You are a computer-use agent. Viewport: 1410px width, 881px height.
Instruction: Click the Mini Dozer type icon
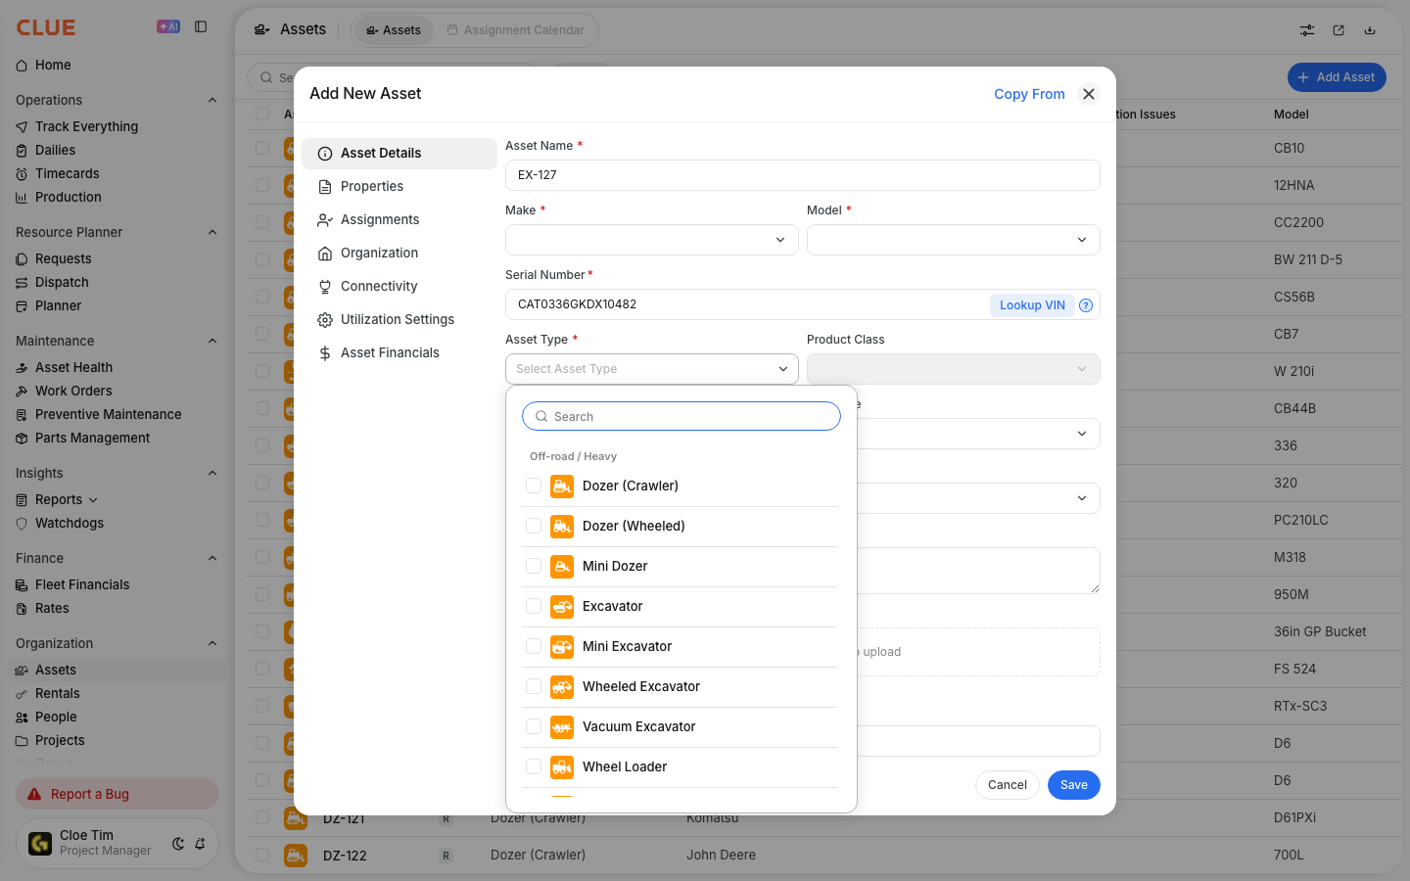(x=562, y=567)
